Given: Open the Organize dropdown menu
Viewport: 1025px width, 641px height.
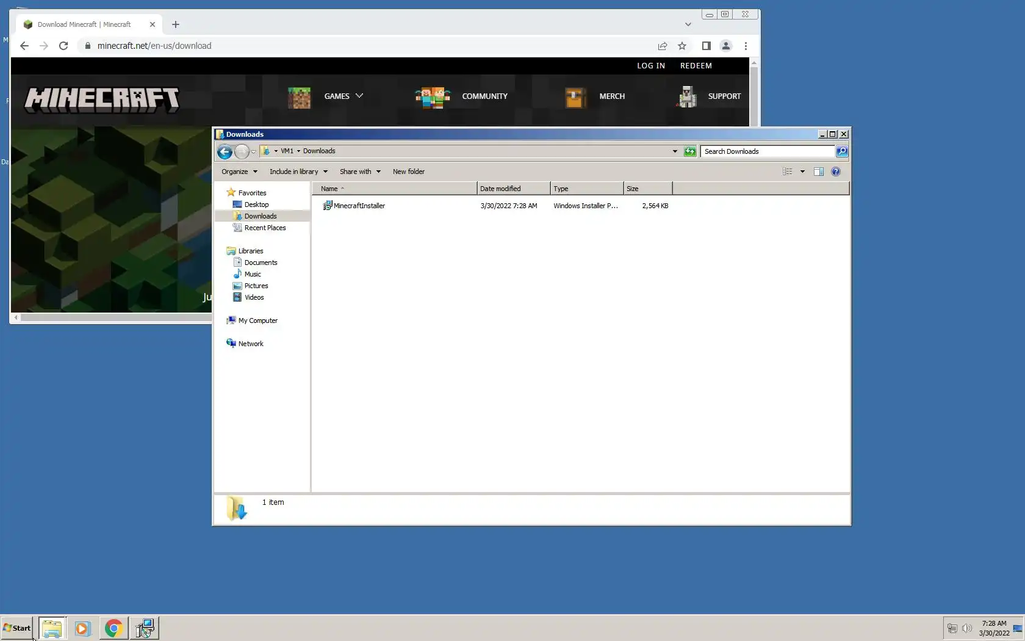Looking at the screenshot, I should click(x=239, y=172).
